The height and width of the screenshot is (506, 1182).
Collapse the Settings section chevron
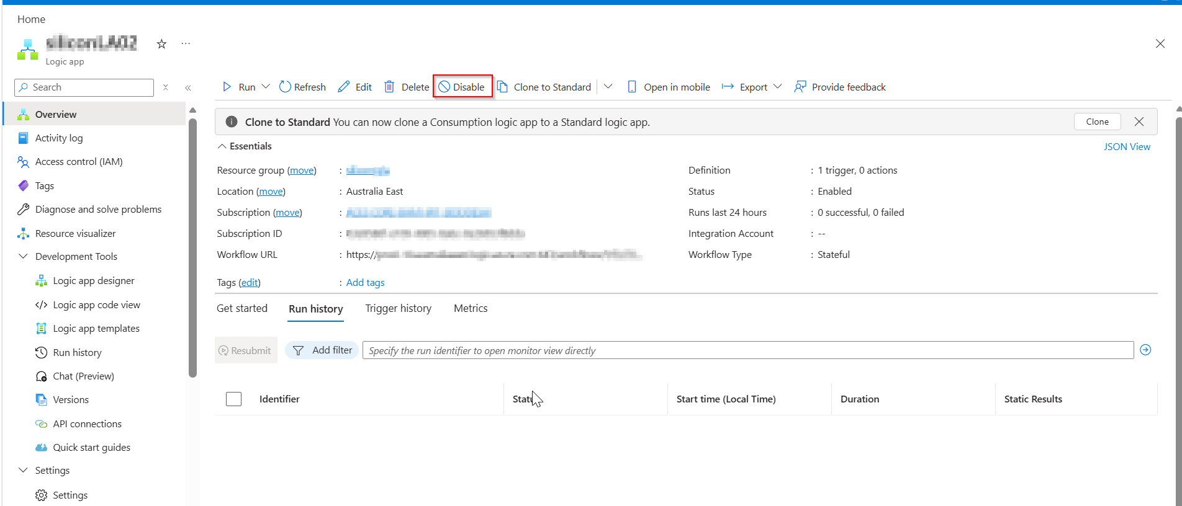(x=24, y=470)
